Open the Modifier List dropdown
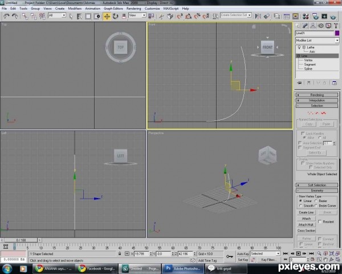 point(317,41)
